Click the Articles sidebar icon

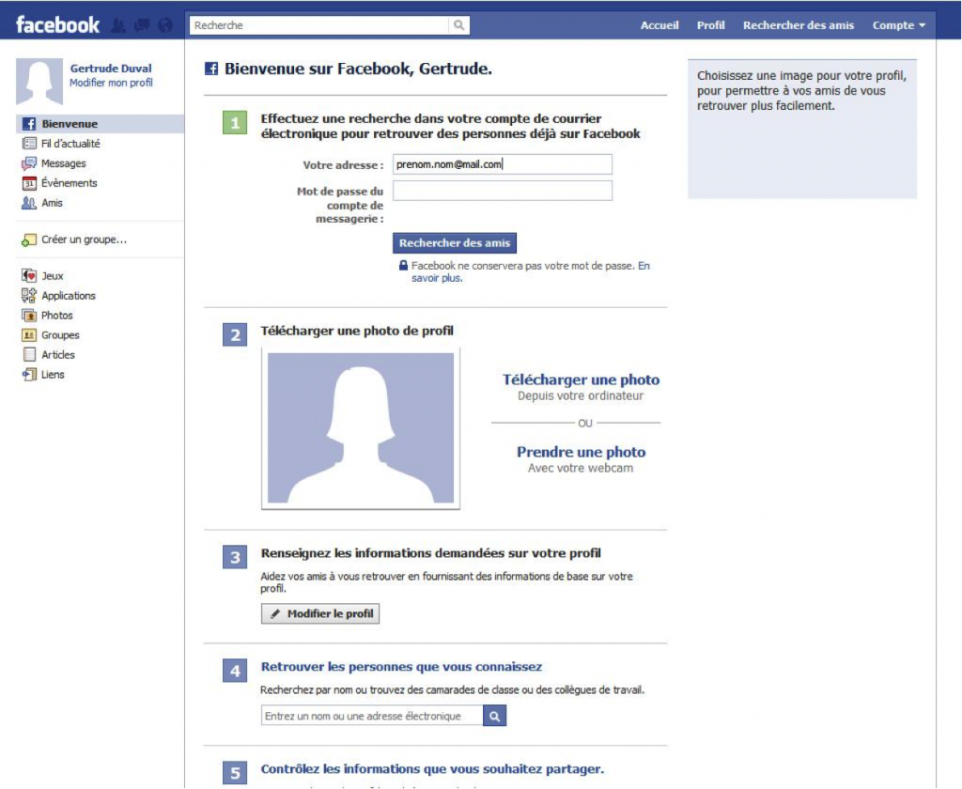click(29, 355)
